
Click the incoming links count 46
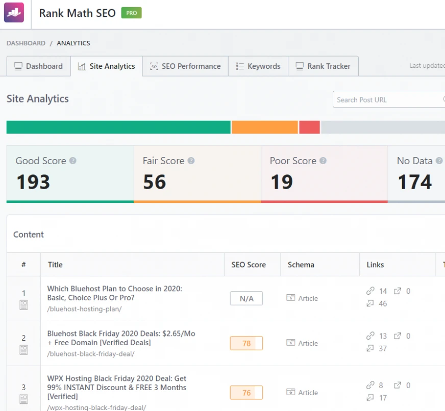(383, 303)
